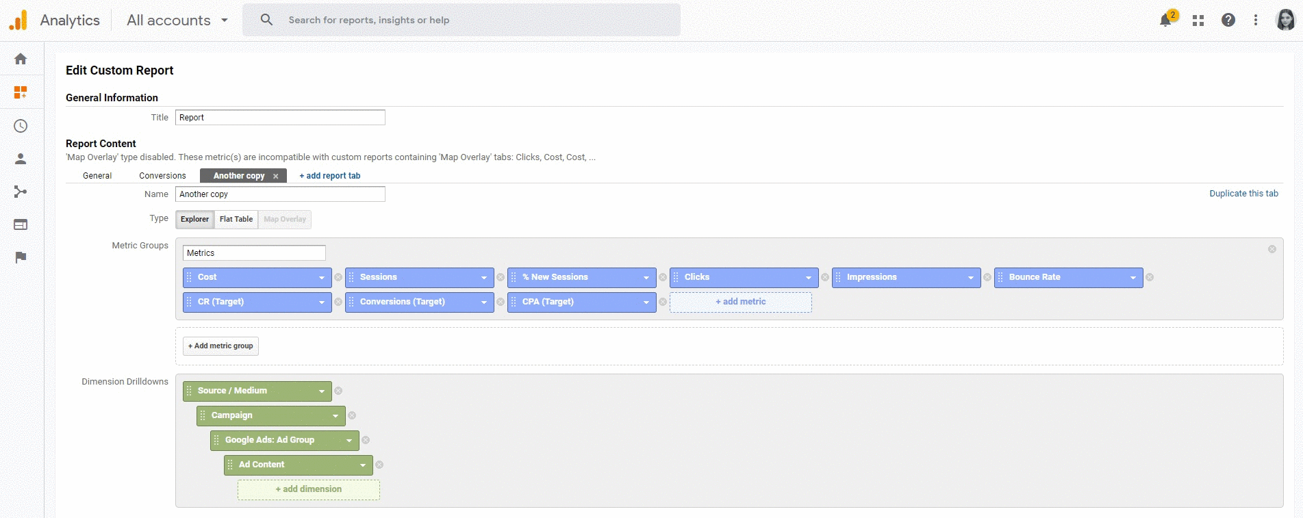This screenshot has width=1303, height=518.
Task: Switch to the General report tab
Action: pos(97,176)
